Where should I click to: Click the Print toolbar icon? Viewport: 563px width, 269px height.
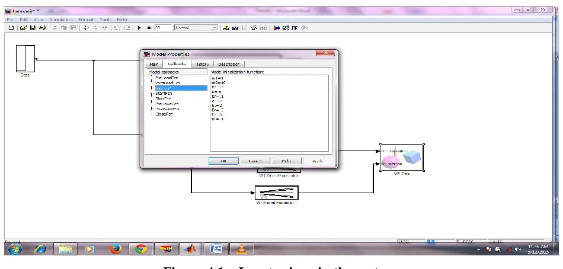42,28
